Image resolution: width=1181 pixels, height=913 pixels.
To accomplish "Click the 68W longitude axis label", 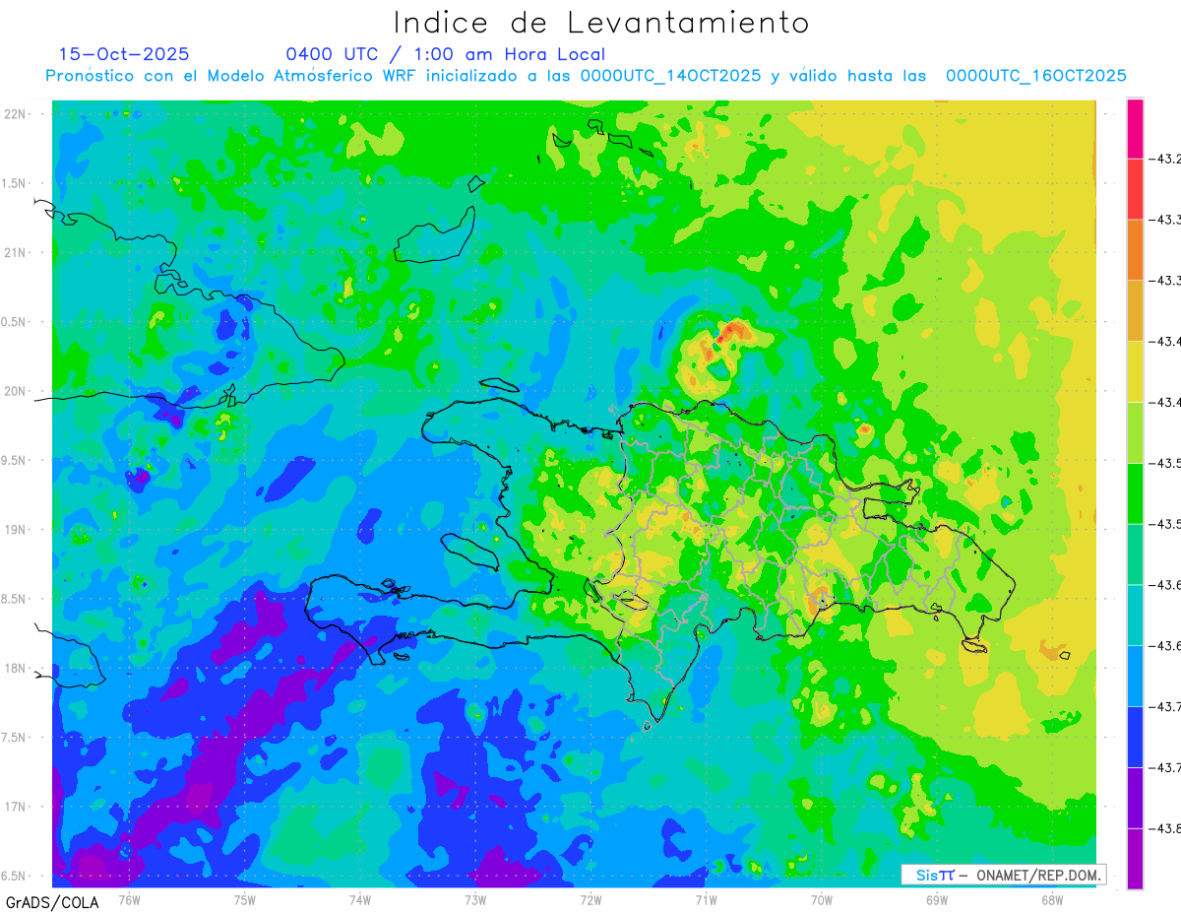I will 1051,899.
